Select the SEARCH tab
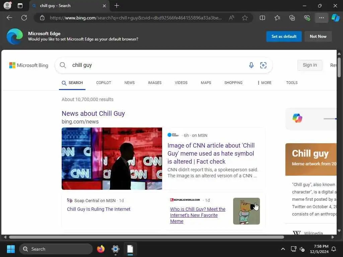 pos(72,83)
